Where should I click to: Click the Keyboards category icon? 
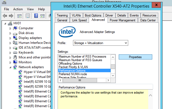coord(15,52)
